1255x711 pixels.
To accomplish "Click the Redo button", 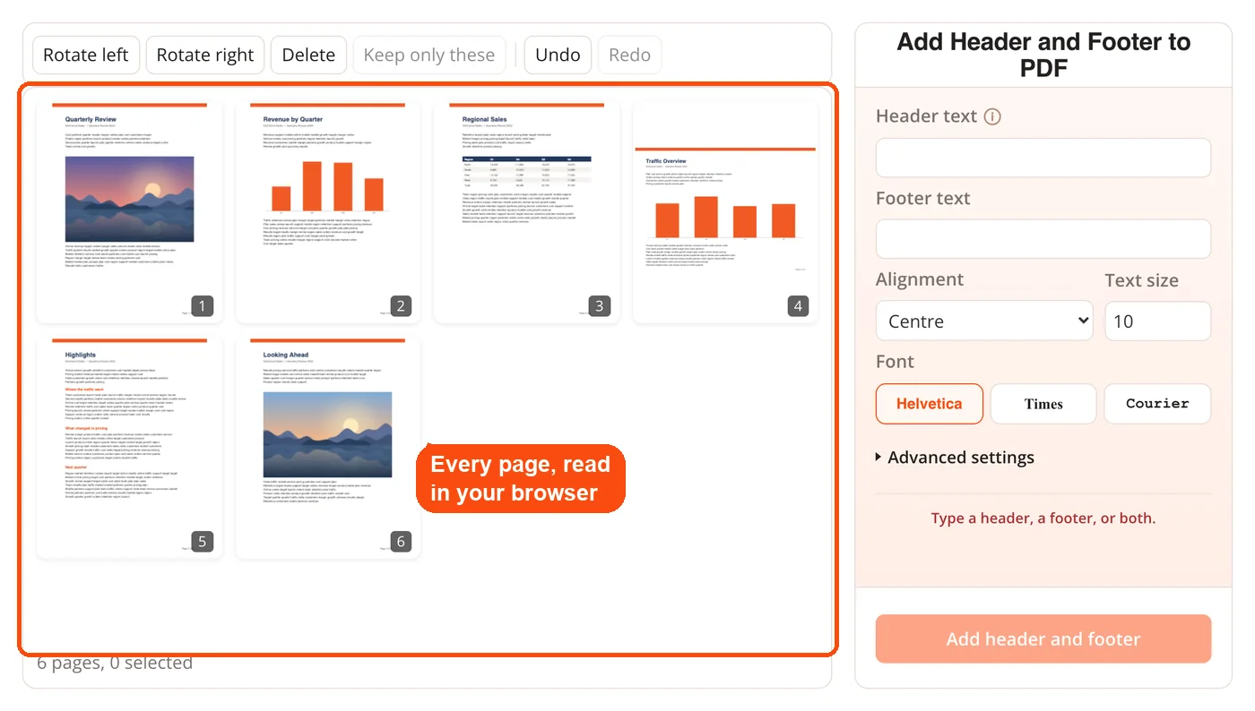I will [x=629, y=55].
